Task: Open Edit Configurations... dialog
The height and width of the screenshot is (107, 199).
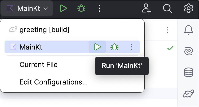Action: (x=54, y=82)
